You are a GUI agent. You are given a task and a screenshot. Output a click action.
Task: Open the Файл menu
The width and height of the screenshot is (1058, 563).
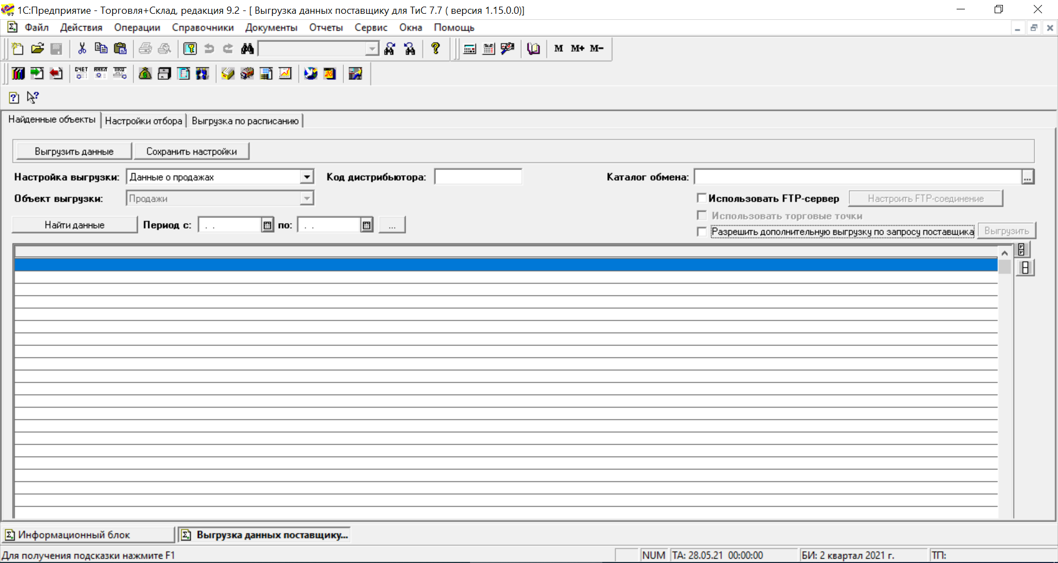pyautogui.click(x=37, y=28)
